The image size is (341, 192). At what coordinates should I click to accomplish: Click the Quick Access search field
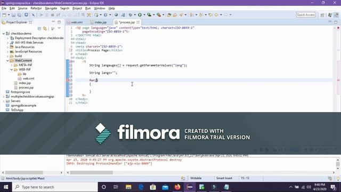(306, 15)
